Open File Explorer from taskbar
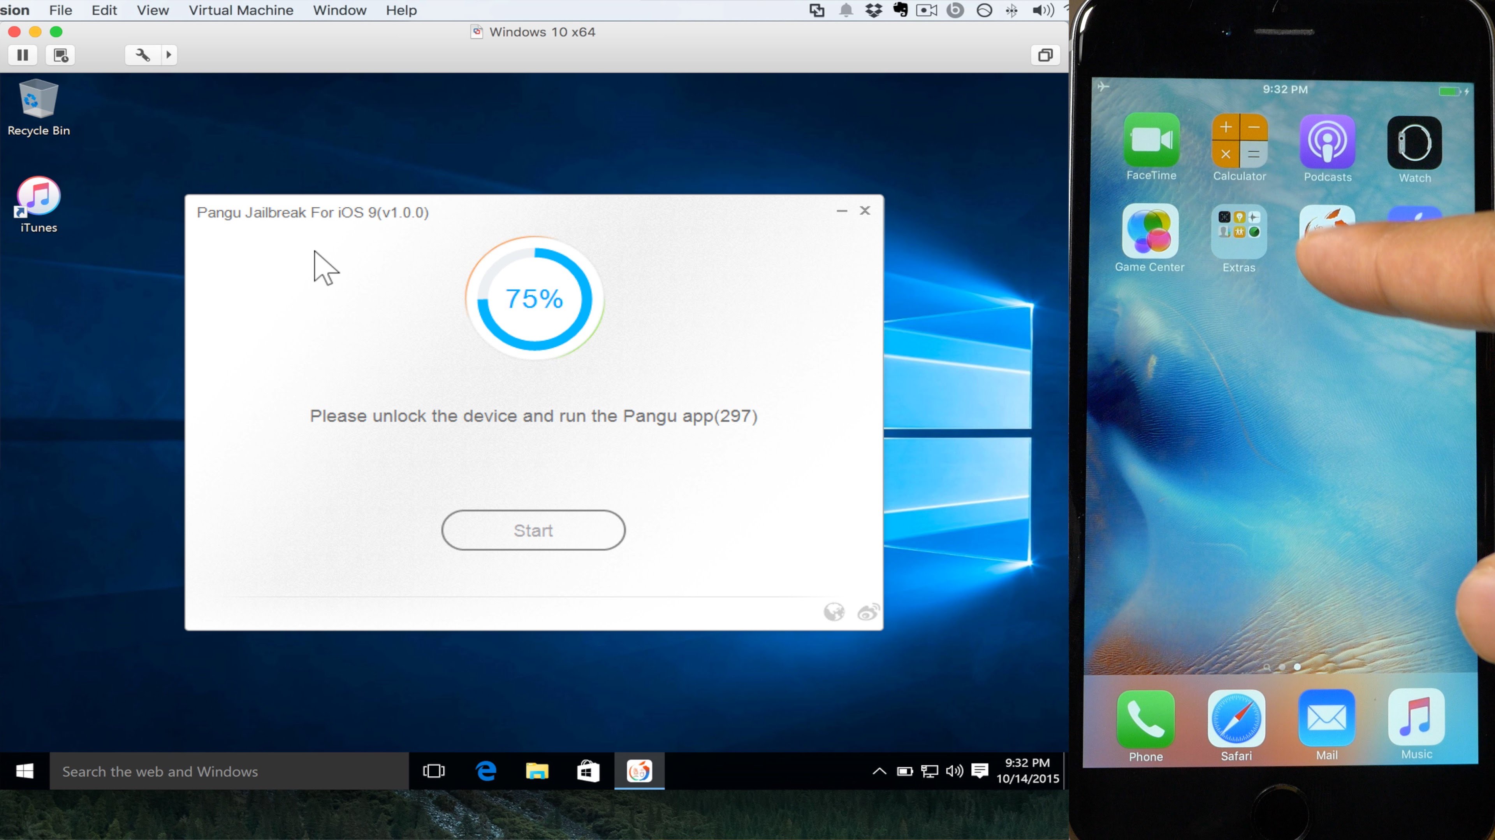 (537, 771)
